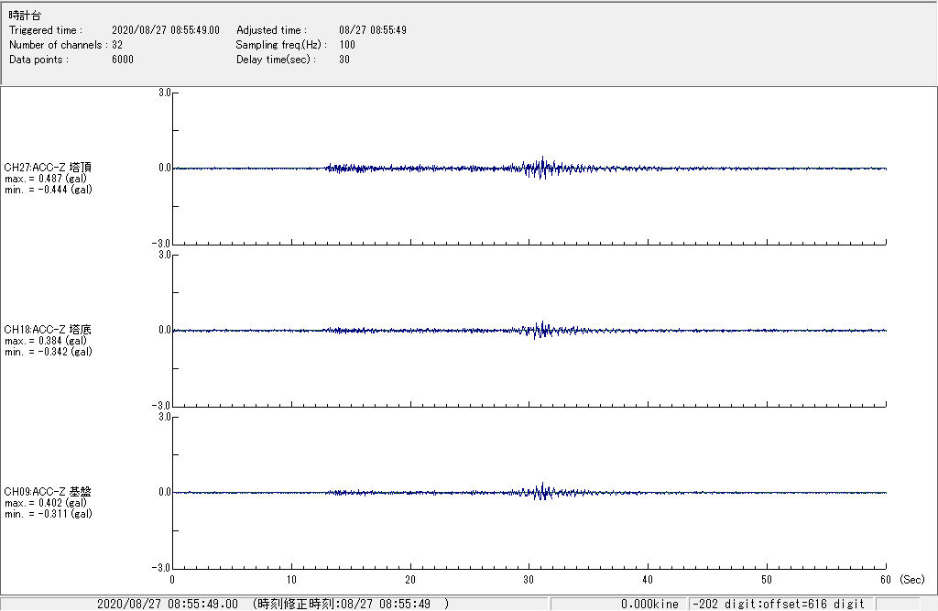Click the CH18 min -0.342 gal reading
Image resolution: width=938 pixels, height=611 pixels.
pos(47,352)
